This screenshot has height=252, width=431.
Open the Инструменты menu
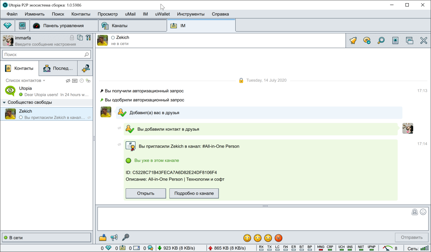click(x=191, y=14)
